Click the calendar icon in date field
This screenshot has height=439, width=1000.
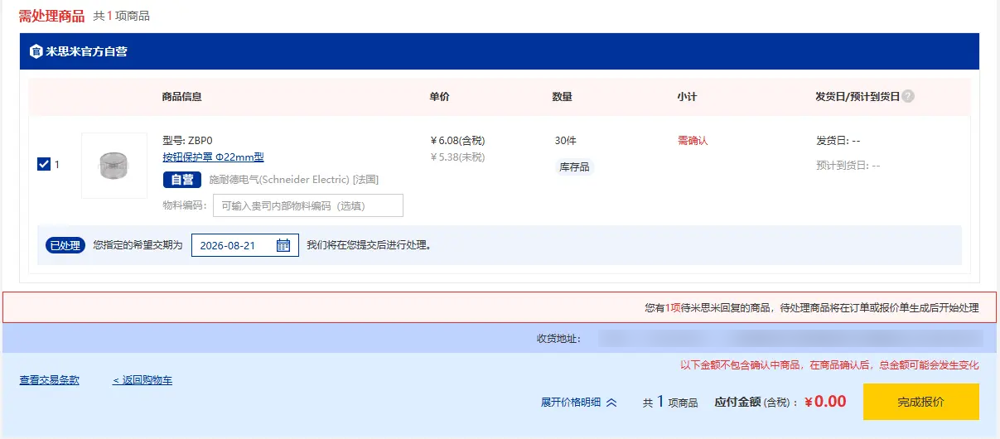tap(283, 245)
